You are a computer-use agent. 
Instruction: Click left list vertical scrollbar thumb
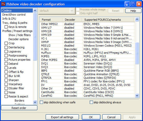pos(35,37)
